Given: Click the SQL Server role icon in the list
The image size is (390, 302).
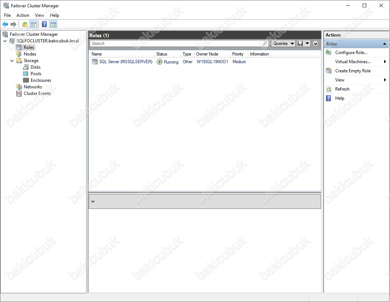Looking at the screenshot, I should 95,62.
